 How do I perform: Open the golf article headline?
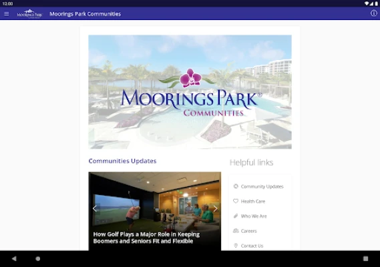[x=146, y=238]
